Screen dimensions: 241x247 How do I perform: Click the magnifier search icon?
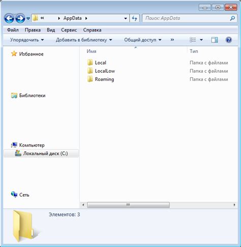(232, 18)
